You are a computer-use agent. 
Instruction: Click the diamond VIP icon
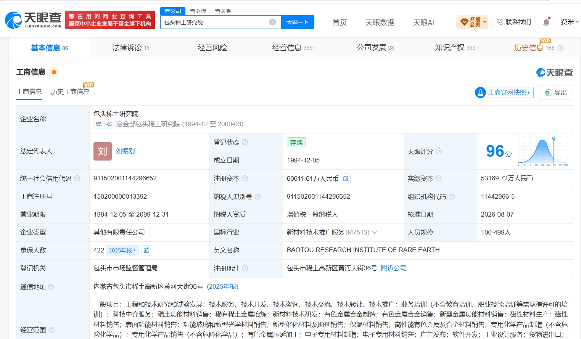(464, 22)
